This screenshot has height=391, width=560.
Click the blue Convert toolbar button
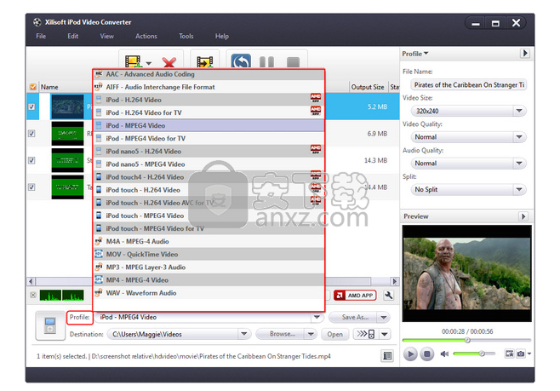click(241, 61)
